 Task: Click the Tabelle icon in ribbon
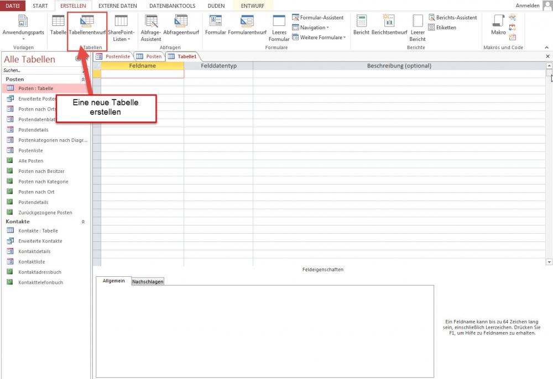point(58,25)
